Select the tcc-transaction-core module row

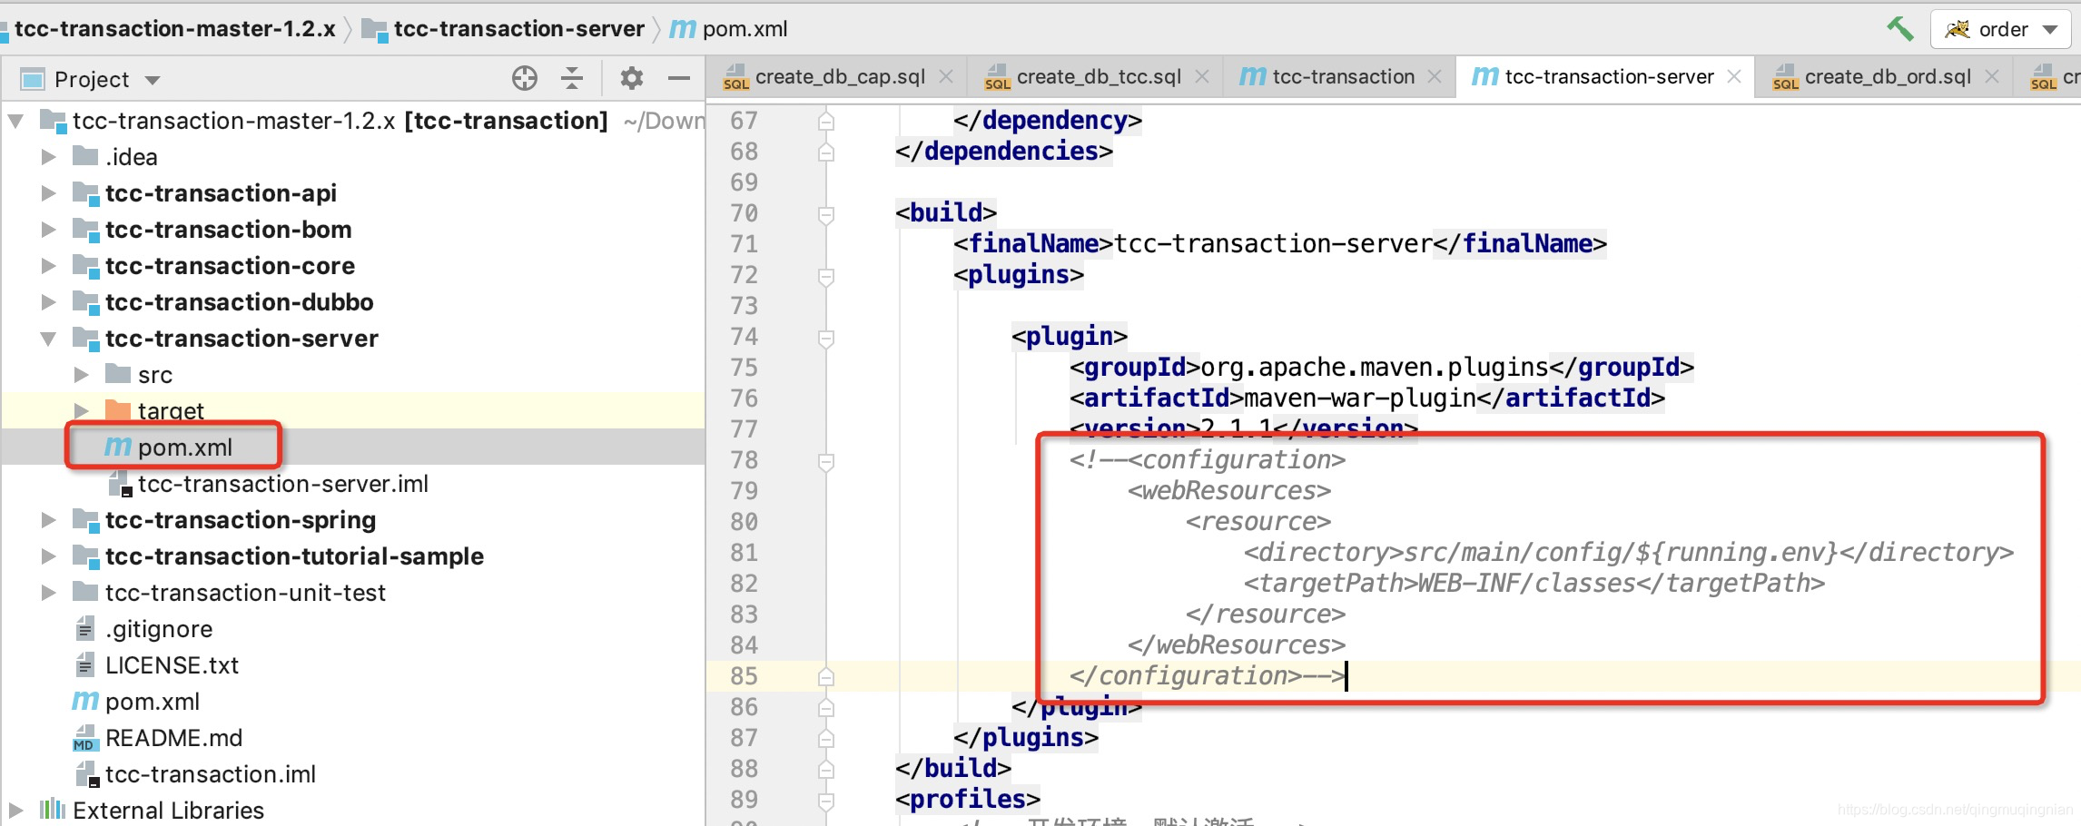click(352, 266)
